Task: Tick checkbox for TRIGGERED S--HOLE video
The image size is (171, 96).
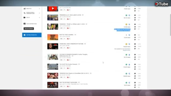Action: (45, 17)
